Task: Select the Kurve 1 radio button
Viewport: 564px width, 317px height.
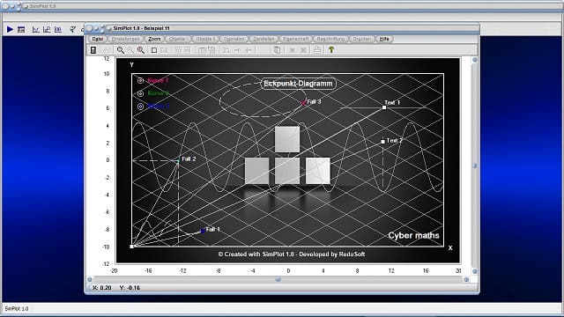Action: pos(141,80)
